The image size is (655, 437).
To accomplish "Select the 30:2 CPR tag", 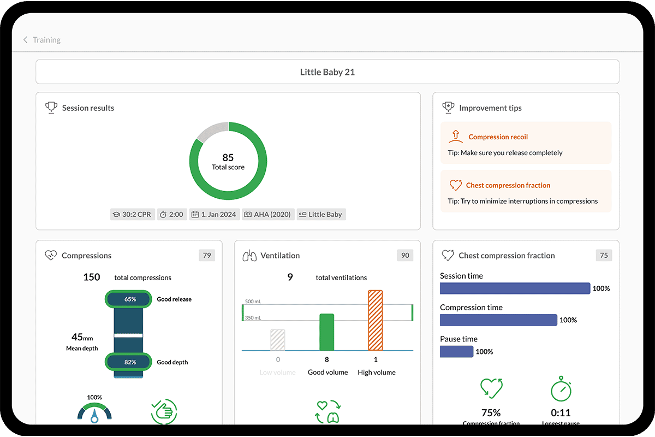I will (x=133, y=214).
